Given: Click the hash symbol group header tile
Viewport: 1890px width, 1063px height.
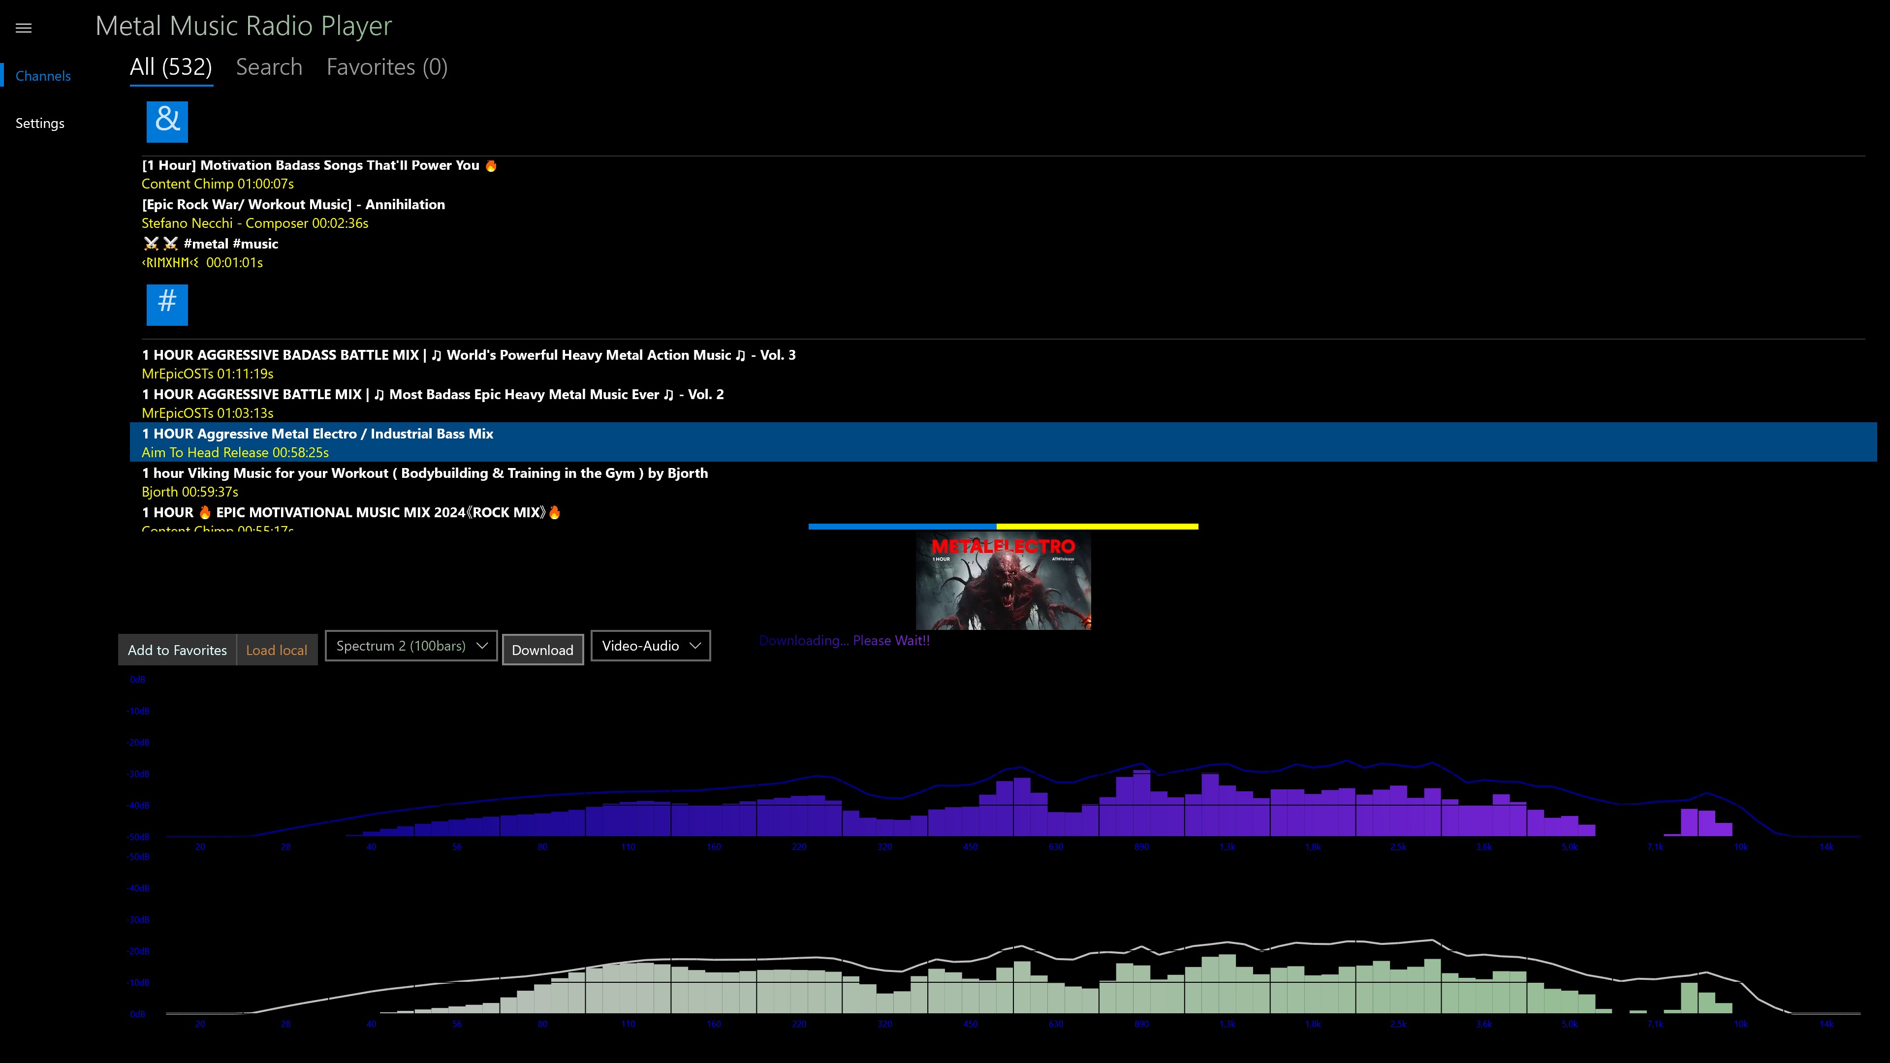Looking at the screenshot, I should point(167,305).
